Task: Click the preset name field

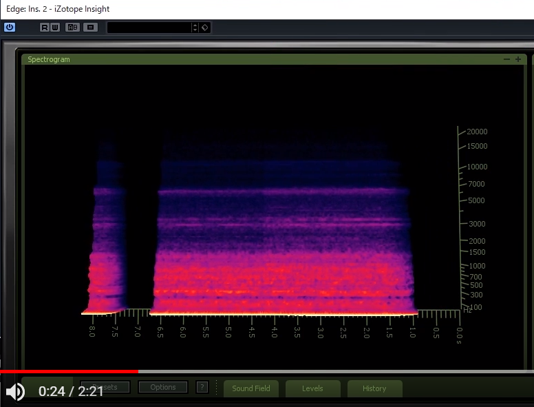Action: 149,28
